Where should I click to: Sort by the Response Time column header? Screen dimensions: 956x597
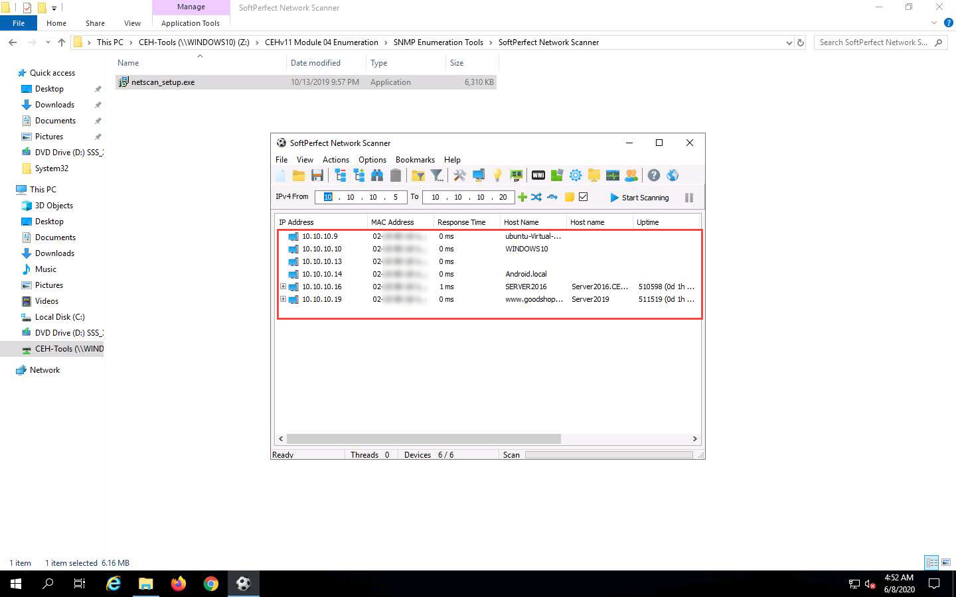coord(467,222)
